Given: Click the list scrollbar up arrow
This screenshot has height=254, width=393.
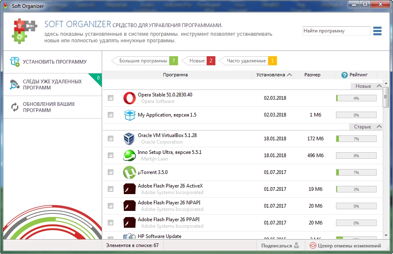Looking at the screenshot, I should click(x=386, y=83).
